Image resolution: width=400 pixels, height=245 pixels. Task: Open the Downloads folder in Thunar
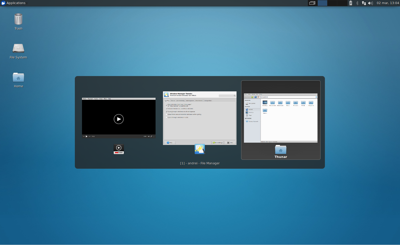point(280,103)
